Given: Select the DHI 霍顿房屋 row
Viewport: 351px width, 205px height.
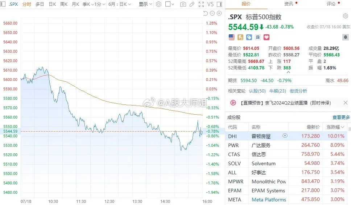Looking at the screenshot, I should [286, 136].
